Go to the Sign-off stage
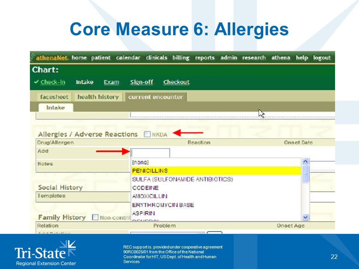This screenshot has width=359, height=269. pos(141,82)
